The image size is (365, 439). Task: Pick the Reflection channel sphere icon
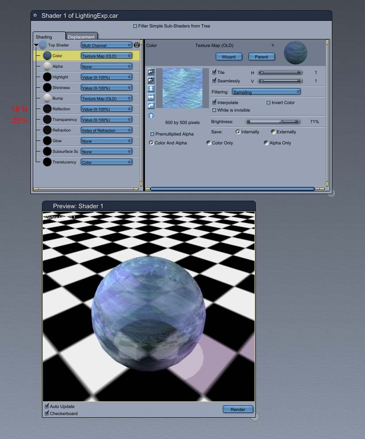click(x=47, y=109)
